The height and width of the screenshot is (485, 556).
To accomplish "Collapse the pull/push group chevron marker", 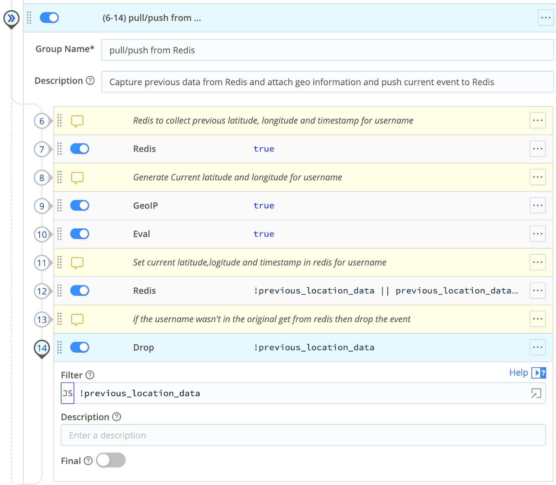I will pos(11,18).
